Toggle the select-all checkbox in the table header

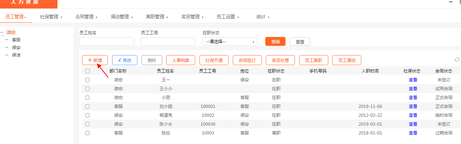88,71
